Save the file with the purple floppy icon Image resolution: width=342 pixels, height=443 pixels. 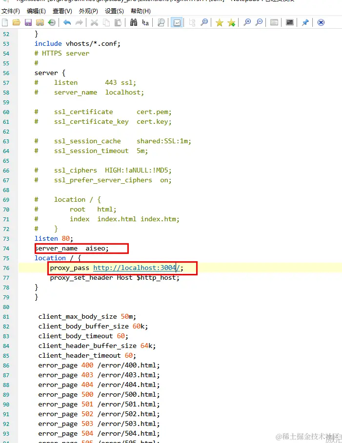(28, 22)
